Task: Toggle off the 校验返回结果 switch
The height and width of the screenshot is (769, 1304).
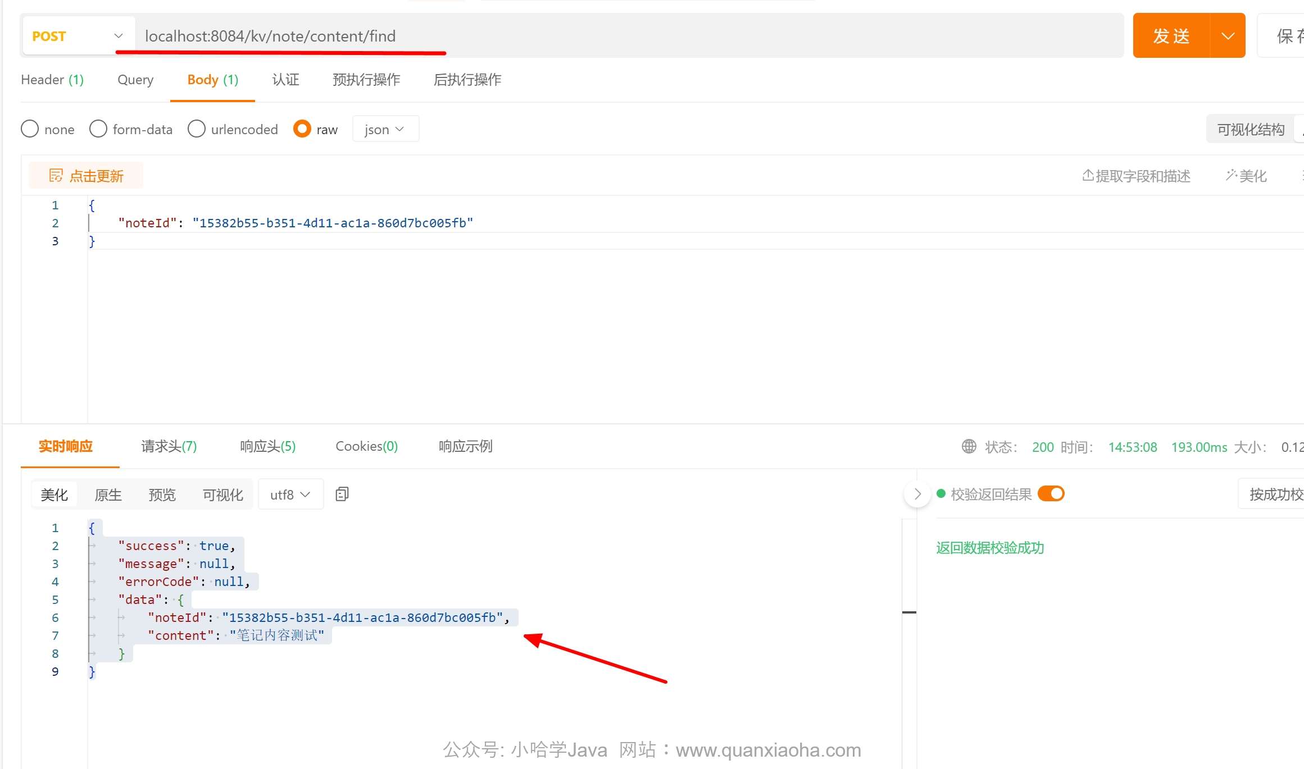Action: (1051, 494)
